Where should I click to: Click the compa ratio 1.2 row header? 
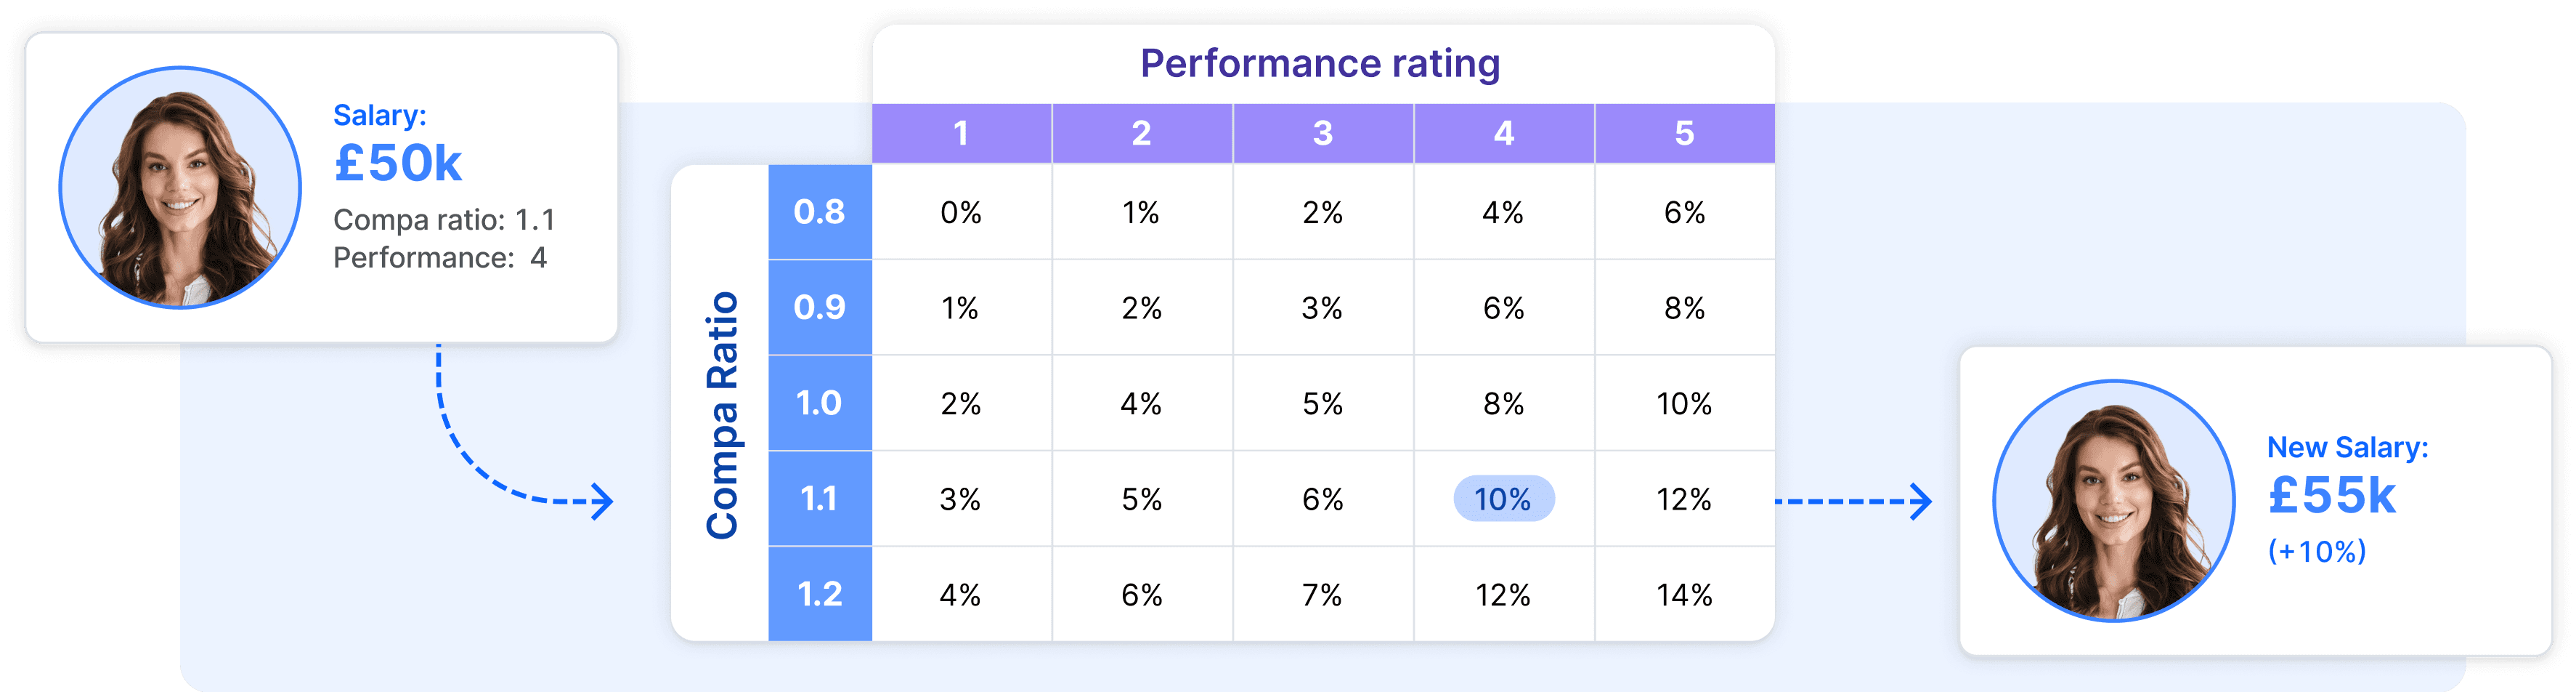tap(820, 595)
